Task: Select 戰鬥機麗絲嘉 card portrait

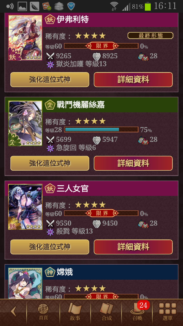Action: click(25, 123)
